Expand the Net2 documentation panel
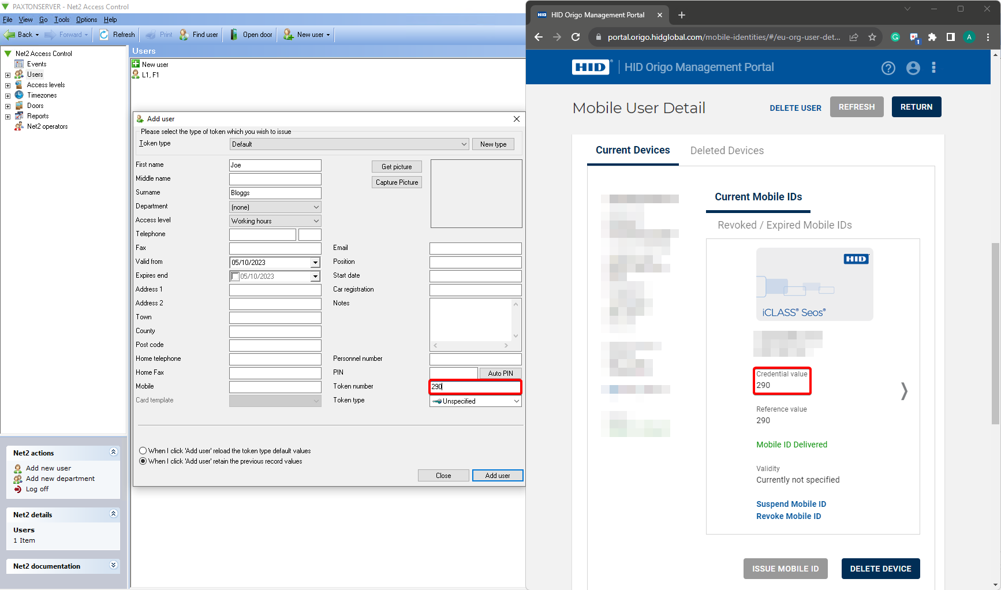Screen dimensions: 1001x590 113,565
